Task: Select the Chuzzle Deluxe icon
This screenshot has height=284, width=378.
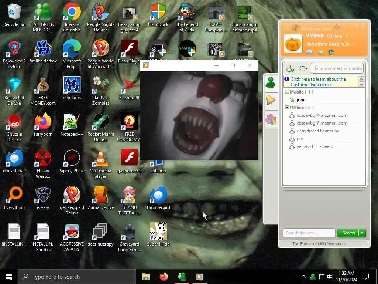Action: (x=14, y=128)
